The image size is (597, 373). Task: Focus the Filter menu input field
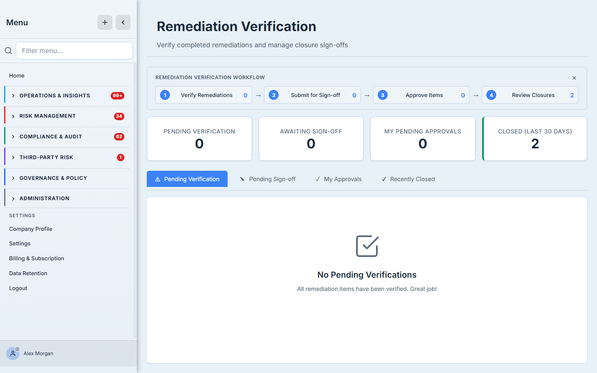coord(74,51)
